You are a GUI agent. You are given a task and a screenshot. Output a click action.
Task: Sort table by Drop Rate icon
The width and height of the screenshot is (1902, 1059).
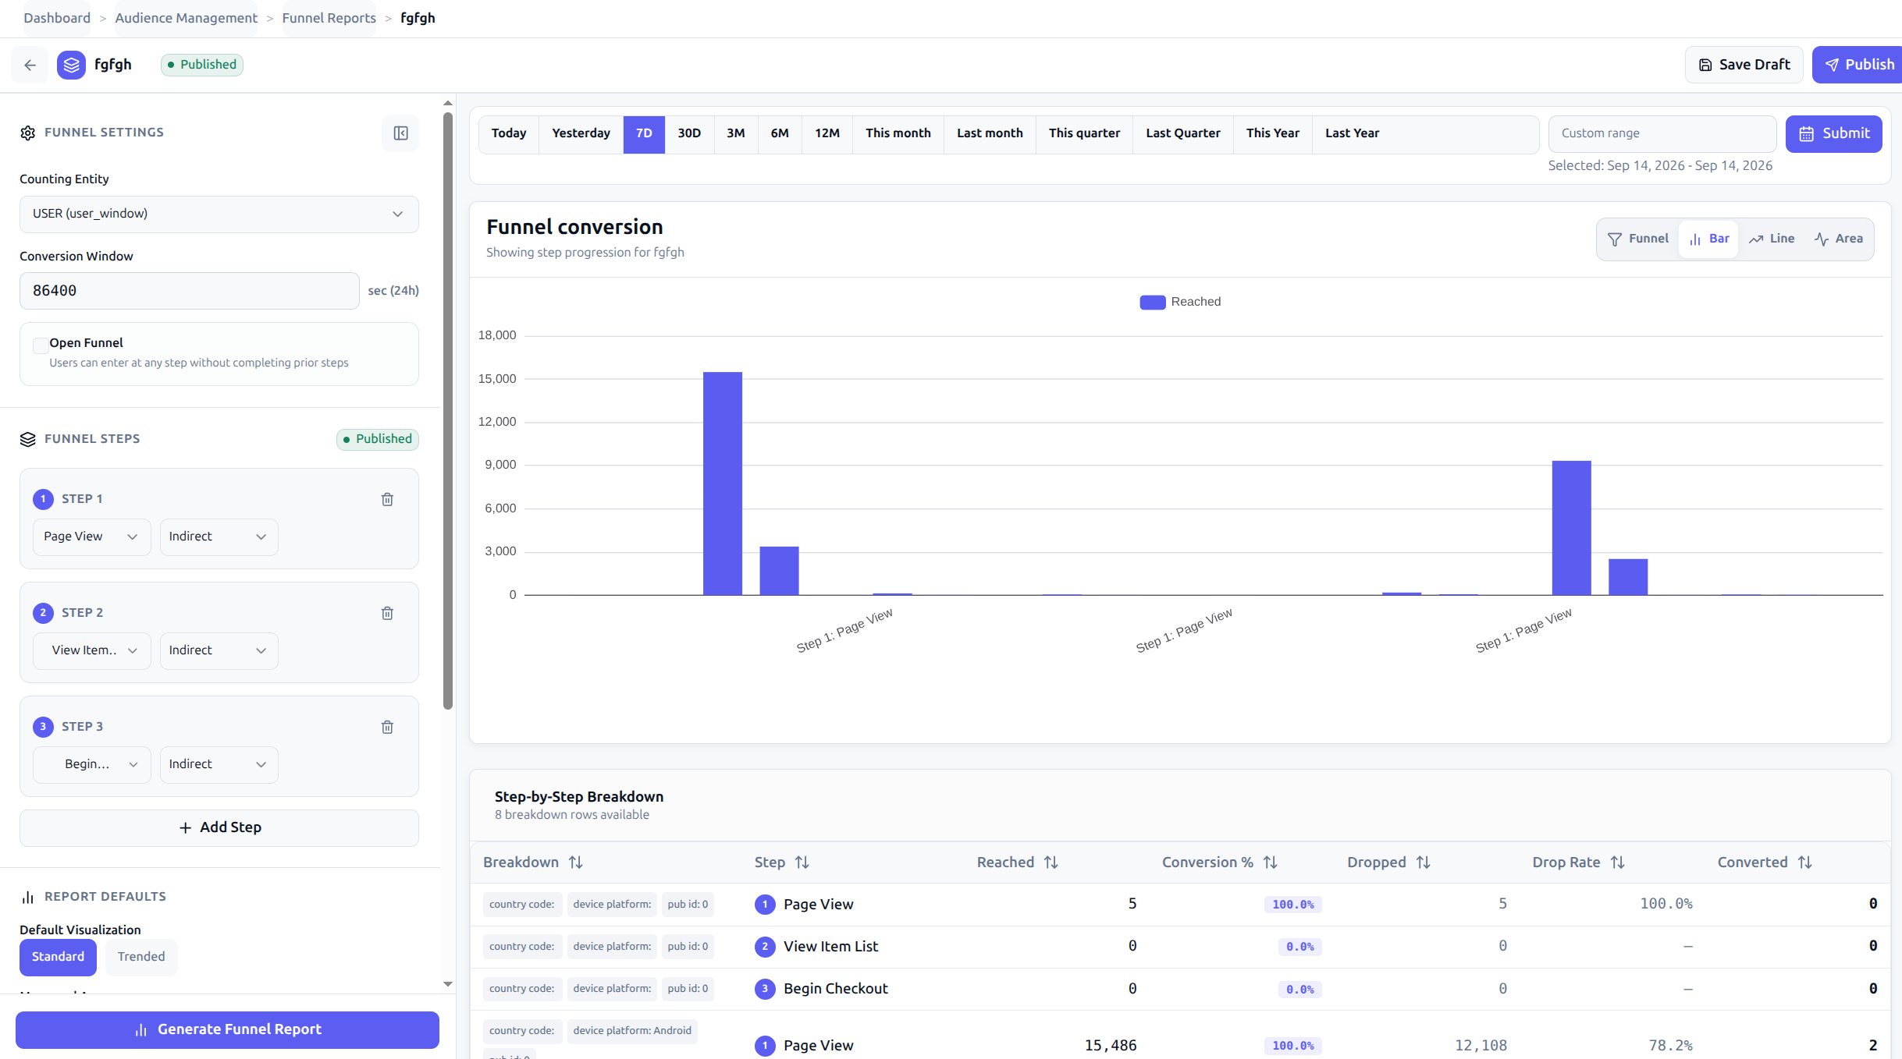(1618, 862)
